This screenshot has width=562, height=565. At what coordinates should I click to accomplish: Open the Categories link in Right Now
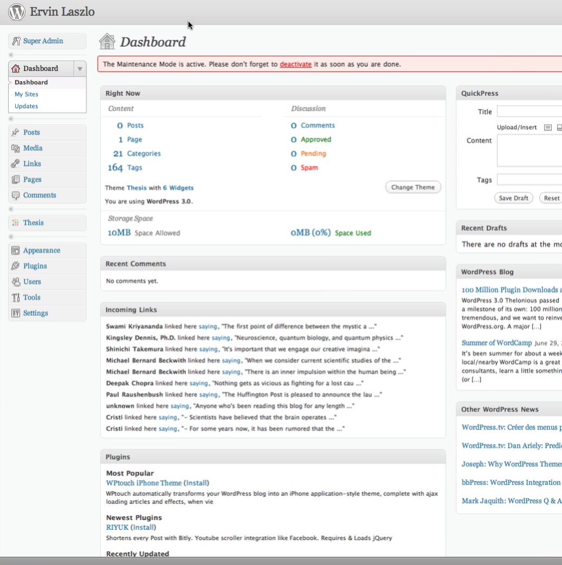click(x=144, y=153)
